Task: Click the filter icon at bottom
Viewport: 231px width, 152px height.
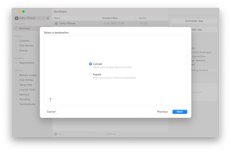Action: click(55, 134)
